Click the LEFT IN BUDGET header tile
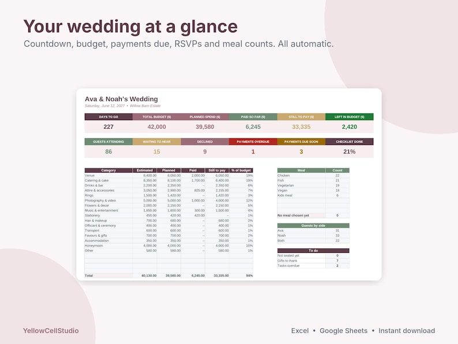 [x=350, y=117]
